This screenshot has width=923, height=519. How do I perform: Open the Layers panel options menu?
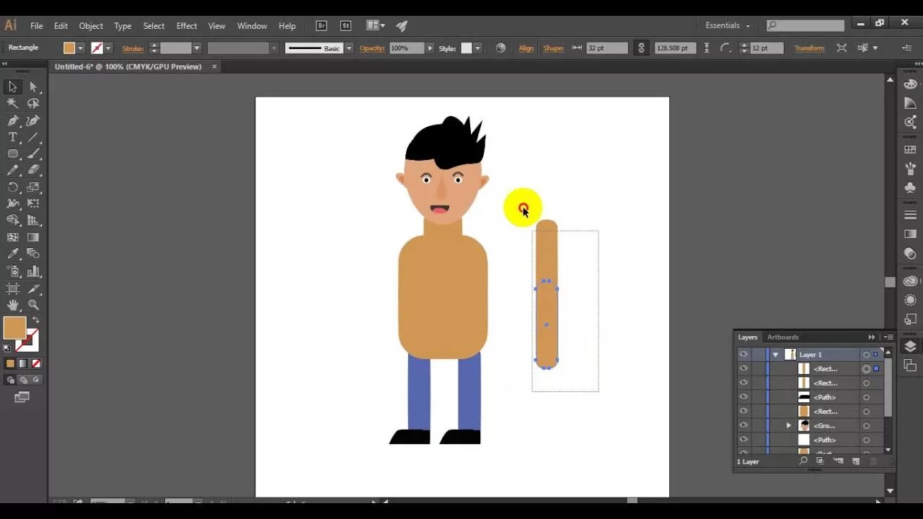coord(888,337)
